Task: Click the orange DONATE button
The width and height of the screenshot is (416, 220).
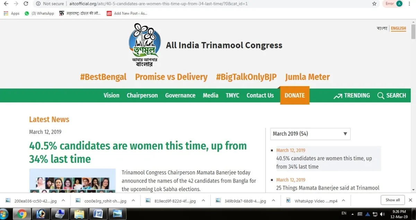Action: [x=295, y=95]
